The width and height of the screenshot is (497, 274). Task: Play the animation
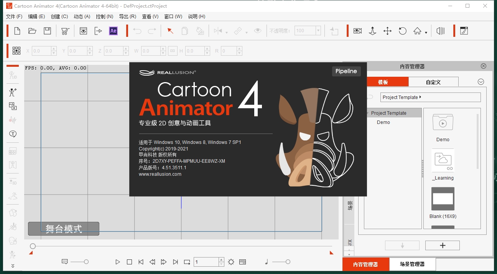118,262
